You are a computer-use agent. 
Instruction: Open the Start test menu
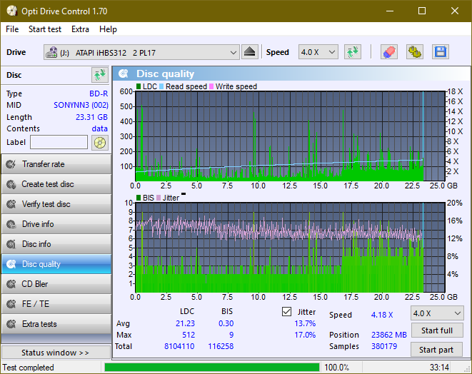tap(45, 29)
